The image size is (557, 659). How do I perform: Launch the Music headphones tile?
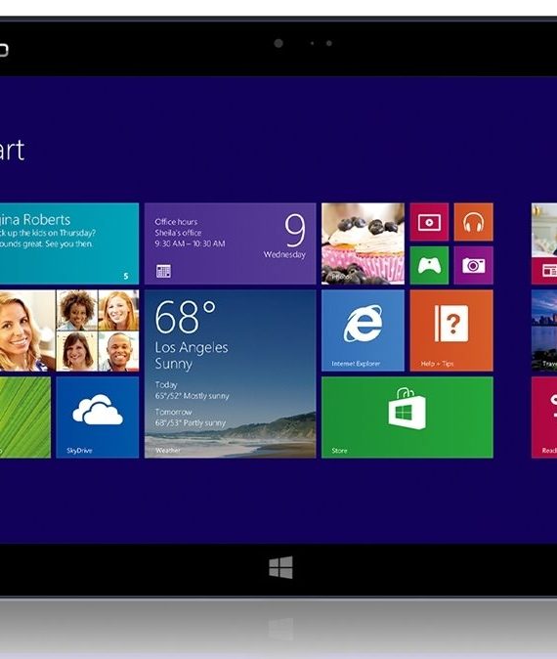473,222
